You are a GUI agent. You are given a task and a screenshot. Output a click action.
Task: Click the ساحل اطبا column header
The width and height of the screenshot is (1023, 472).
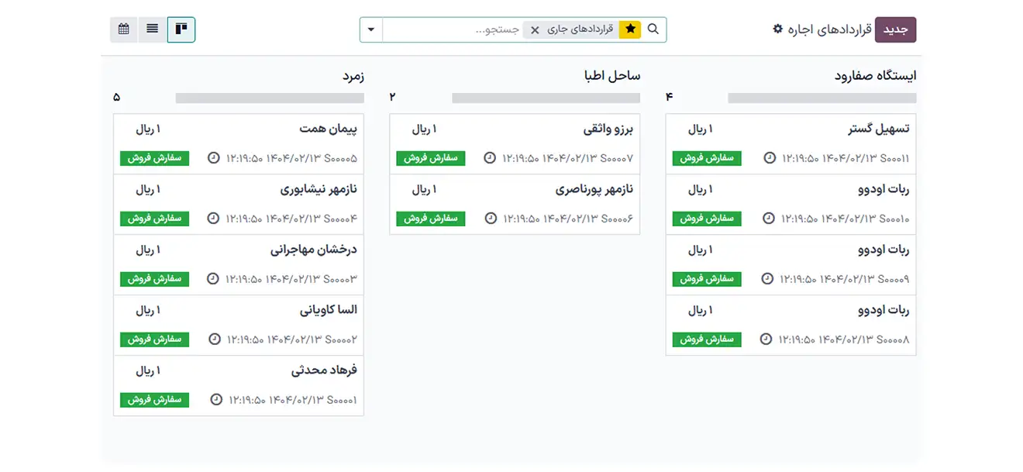[x=612, y=76]
